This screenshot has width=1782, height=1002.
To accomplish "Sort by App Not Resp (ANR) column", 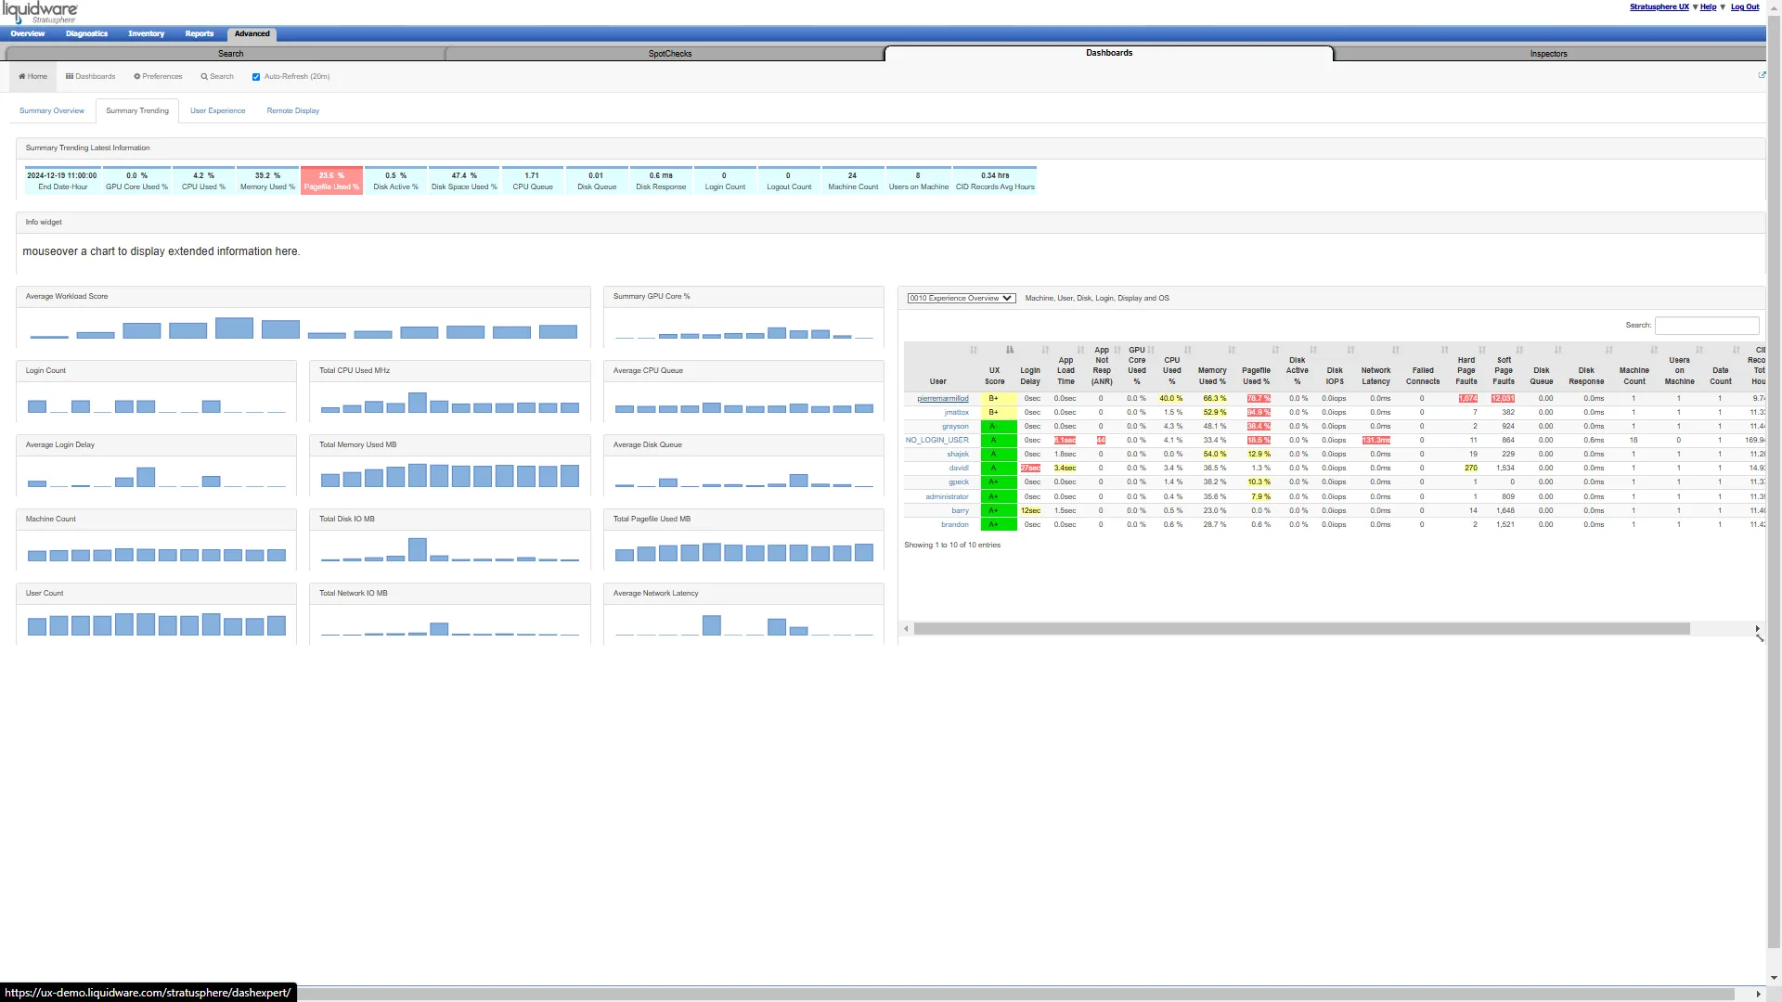I will click(x=1117, y=350).
